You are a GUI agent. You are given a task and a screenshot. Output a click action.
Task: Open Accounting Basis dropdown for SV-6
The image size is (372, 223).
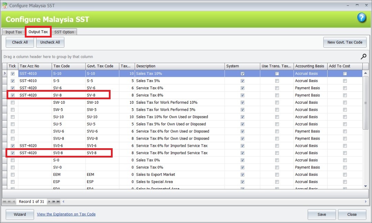(310, 88)
